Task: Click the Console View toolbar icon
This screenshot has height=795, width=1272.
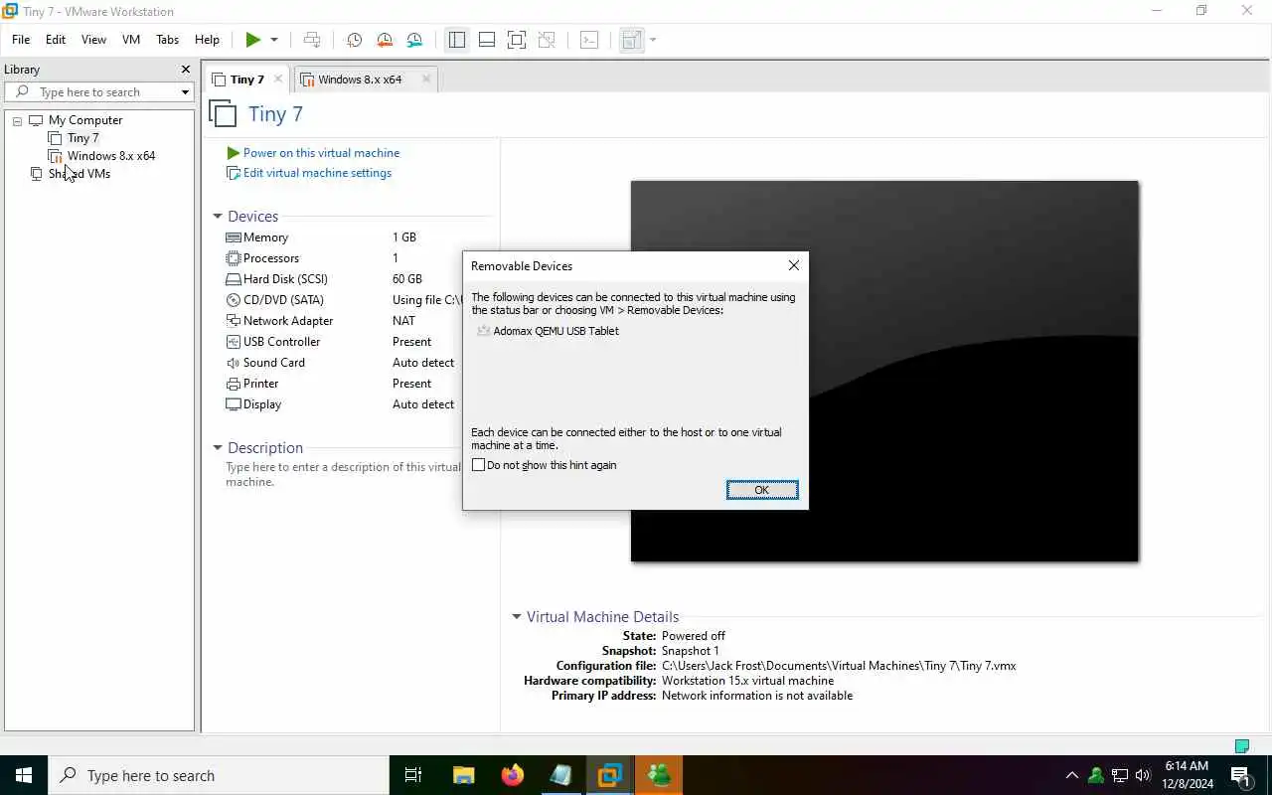Action: pyautogui.click(x=589, y=40)
